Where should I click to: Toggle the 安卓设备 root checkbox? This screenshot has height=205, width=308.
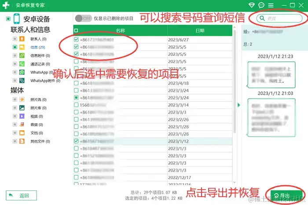[8, 19]
